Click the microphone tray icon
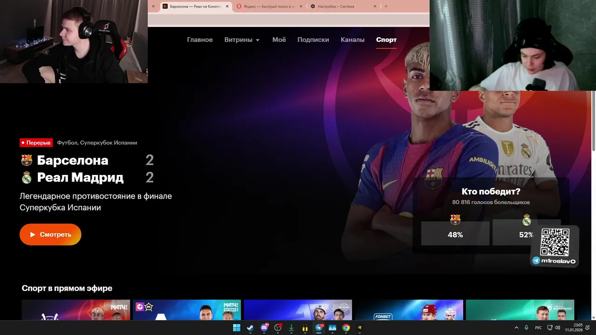596x335 pixels. click(527, 328)
